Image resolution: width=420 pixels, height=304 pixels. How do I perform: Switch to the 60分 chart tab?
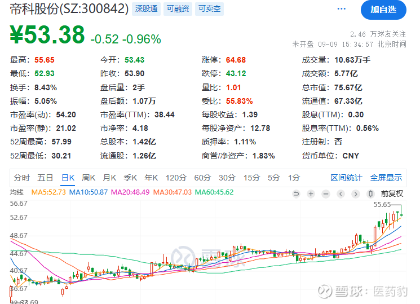202,178
